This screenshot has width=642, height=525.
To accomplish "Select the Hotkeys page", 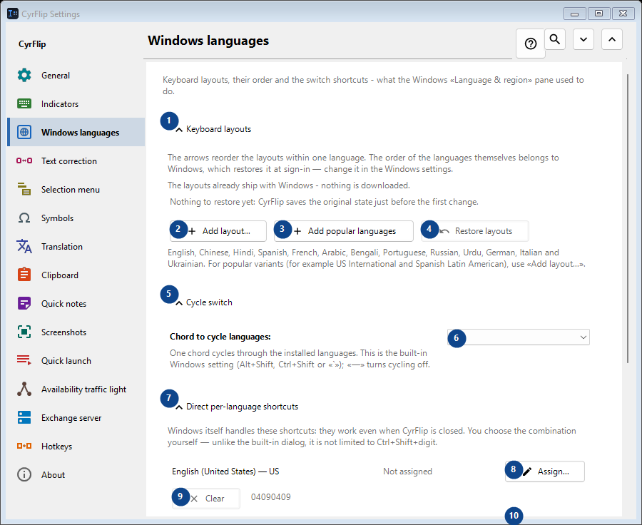I will pos(76,446).
